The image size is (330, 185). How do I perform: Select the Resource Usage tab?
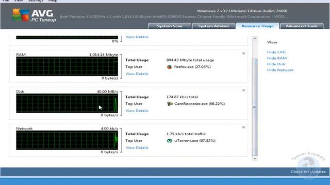click(x=258, y=26)
